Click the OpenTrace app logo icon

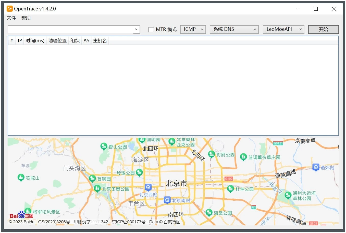(9, 9)
